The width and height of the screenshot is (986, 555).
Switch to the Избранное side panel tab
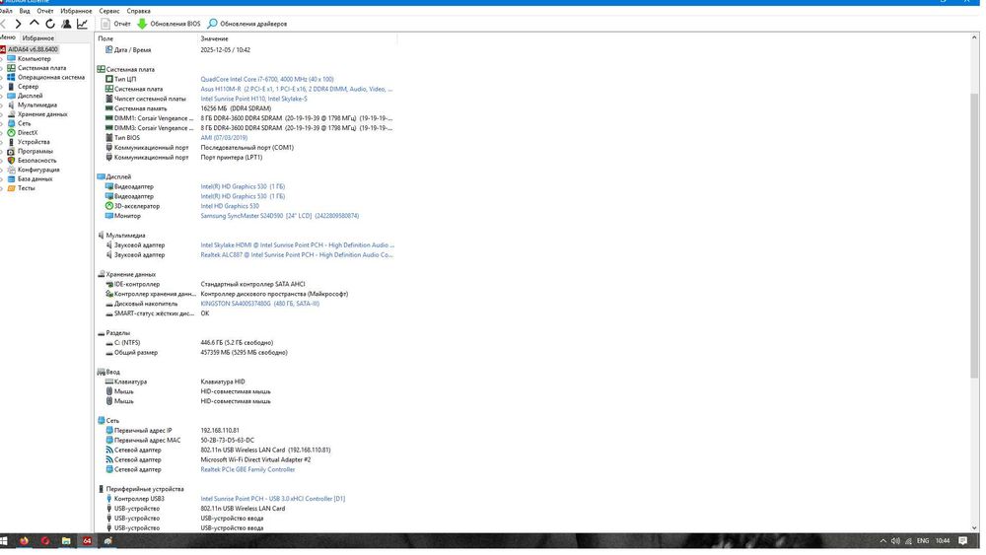click(x=38, y=37)
